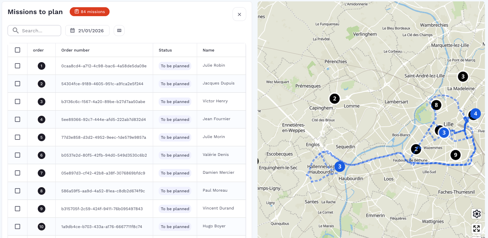
Task: Click black map marker 8 near Lille
Action: pyautogui.click(x=436, y=105)
